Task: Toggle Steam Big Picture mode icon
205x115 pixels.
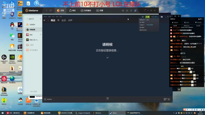Action: 162,17
